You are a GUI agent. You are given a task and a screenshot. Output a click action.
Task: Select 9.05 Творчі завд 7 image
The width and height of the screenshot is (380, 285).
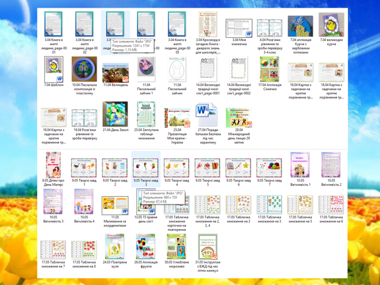[269, 168]
